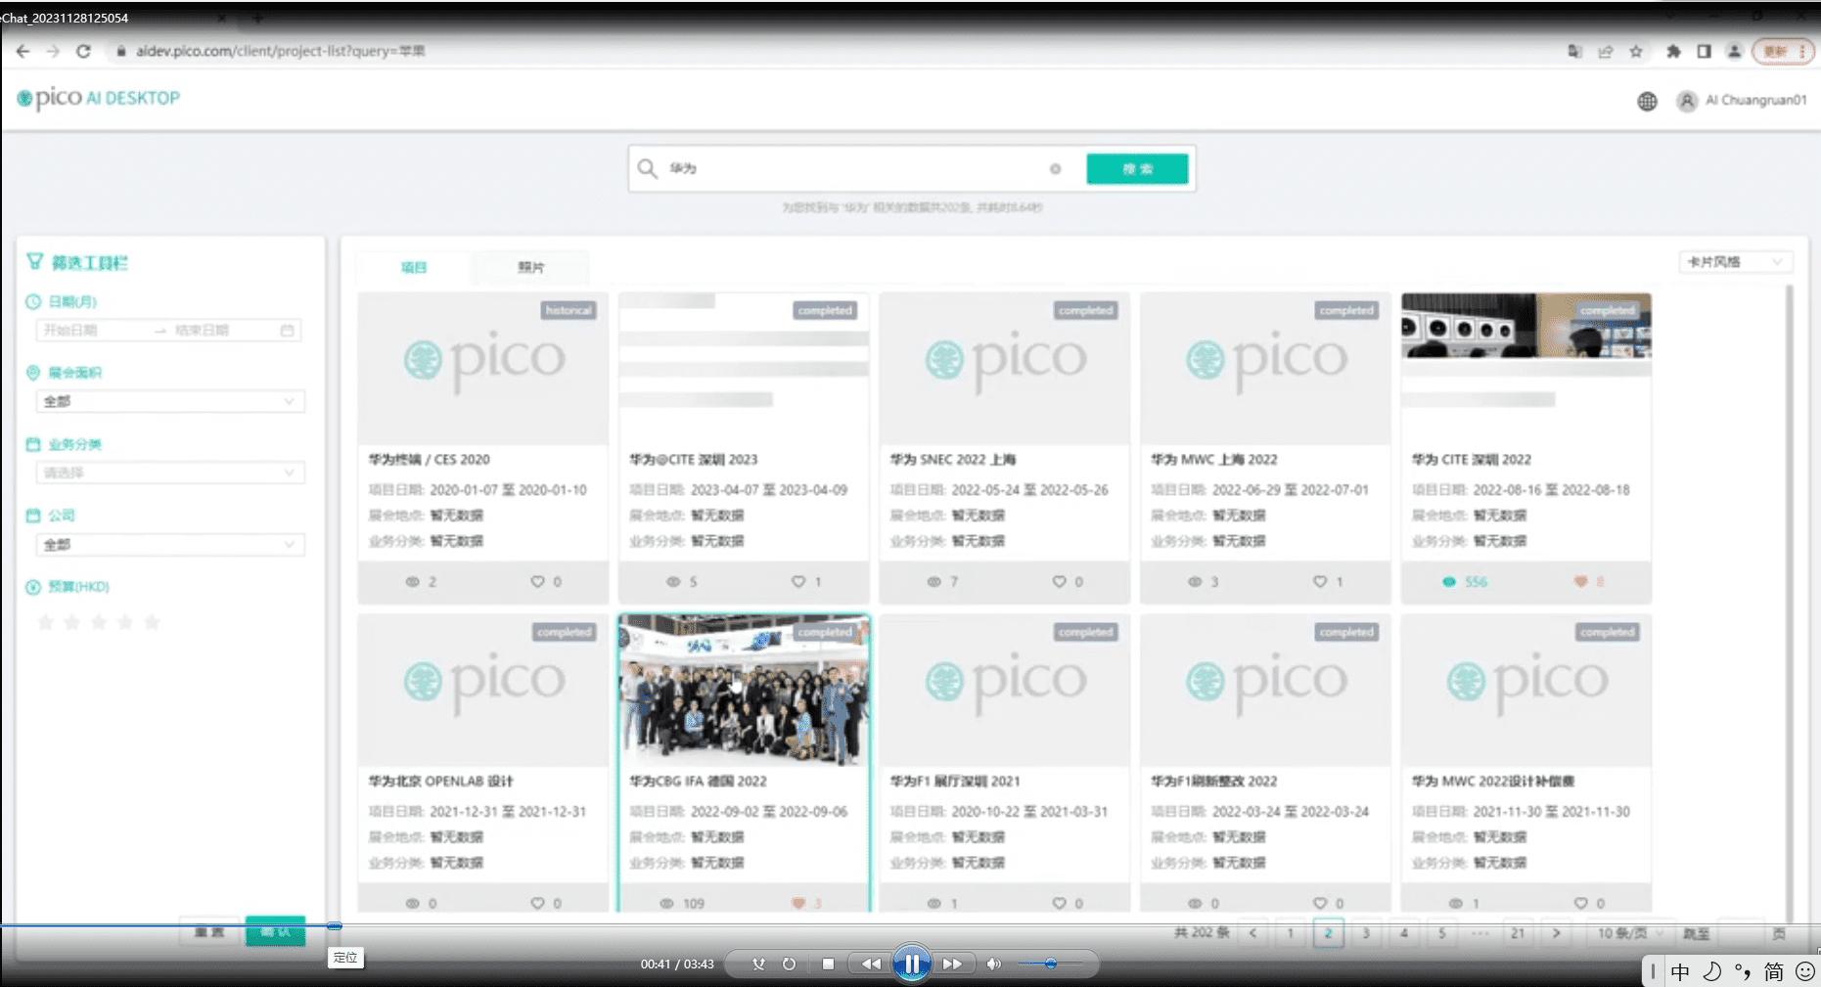
Task: Go to next results page arrow
Action: pyautogui.click(x=1556, y=933)
